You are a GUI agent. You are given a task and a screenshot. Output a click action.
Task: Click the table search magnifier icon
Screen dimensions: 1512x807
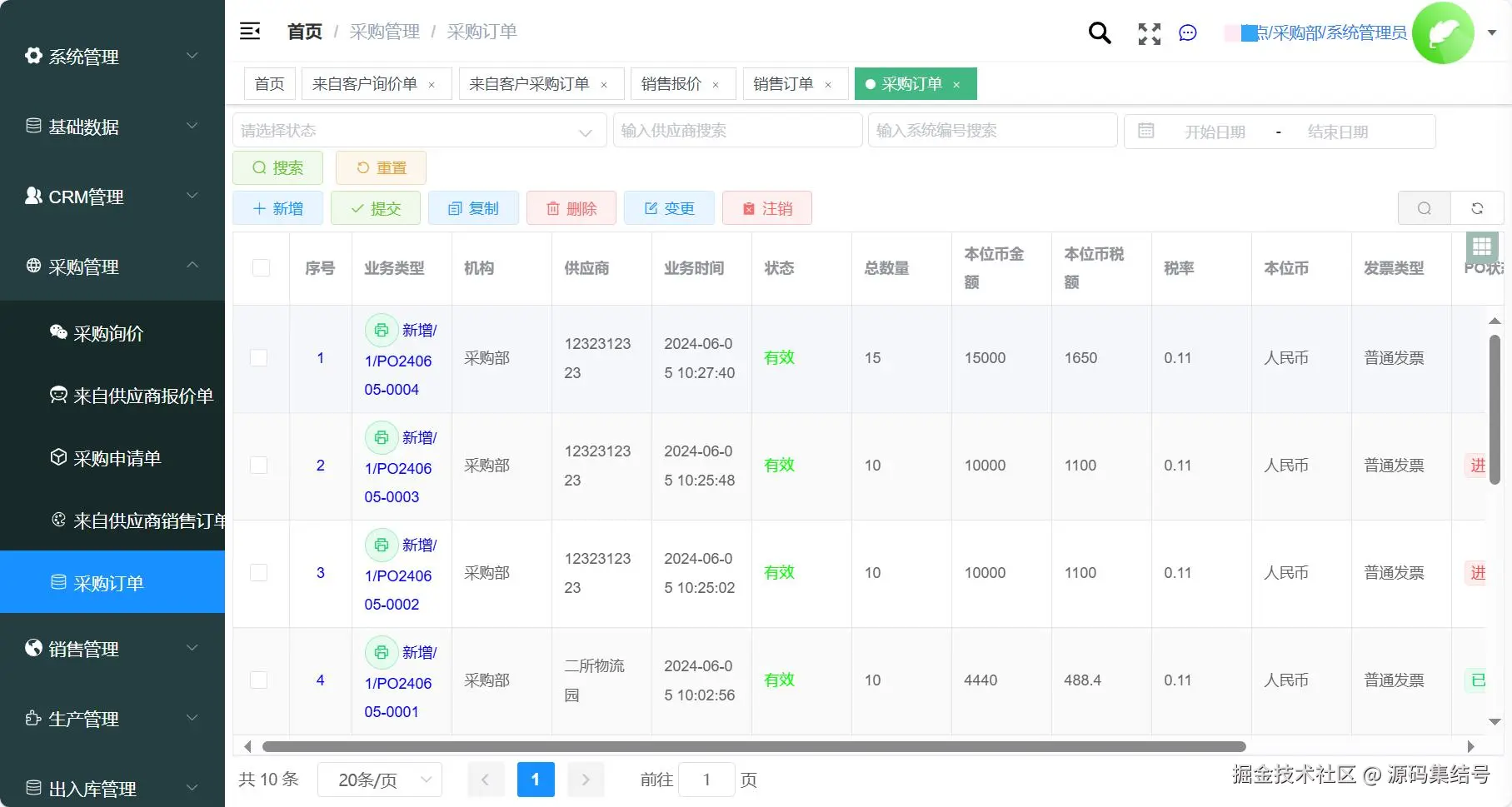pos(1424,208)
